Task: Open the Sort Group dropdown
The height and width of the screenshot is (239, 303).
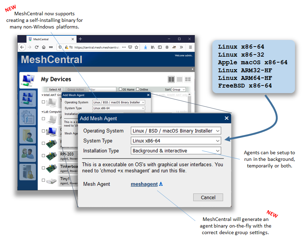Action: (179, 89)
